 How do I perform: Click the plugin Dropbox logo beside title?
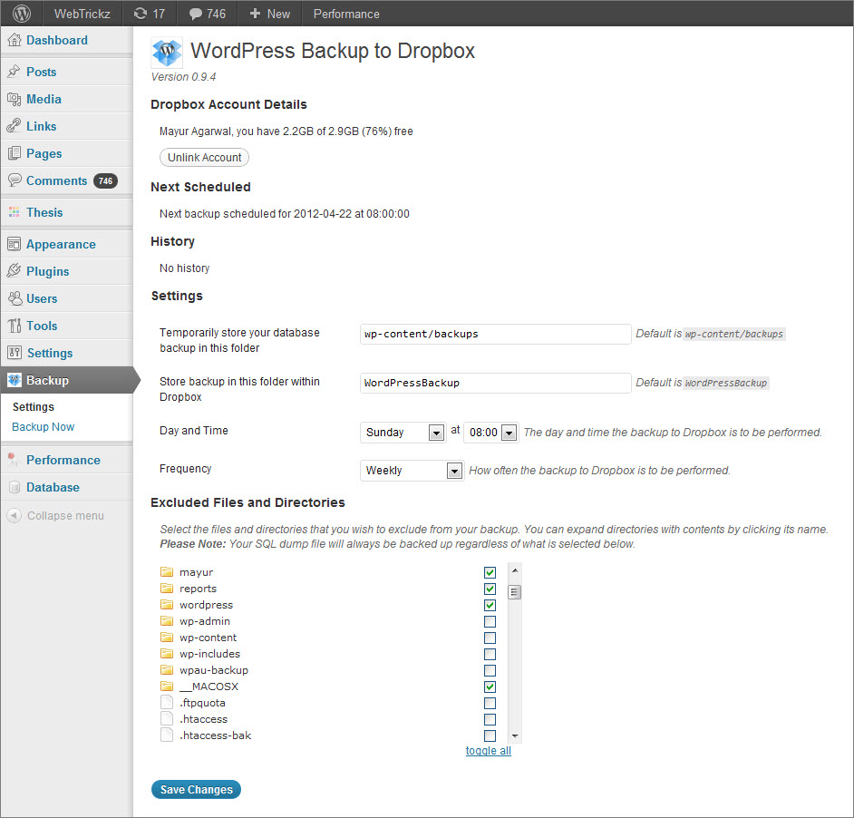point(167,53)
